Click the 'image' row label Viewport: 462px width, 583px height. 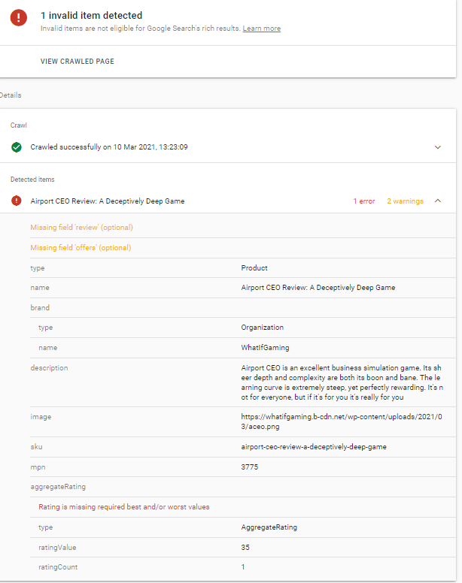click(x=41, y=417)
